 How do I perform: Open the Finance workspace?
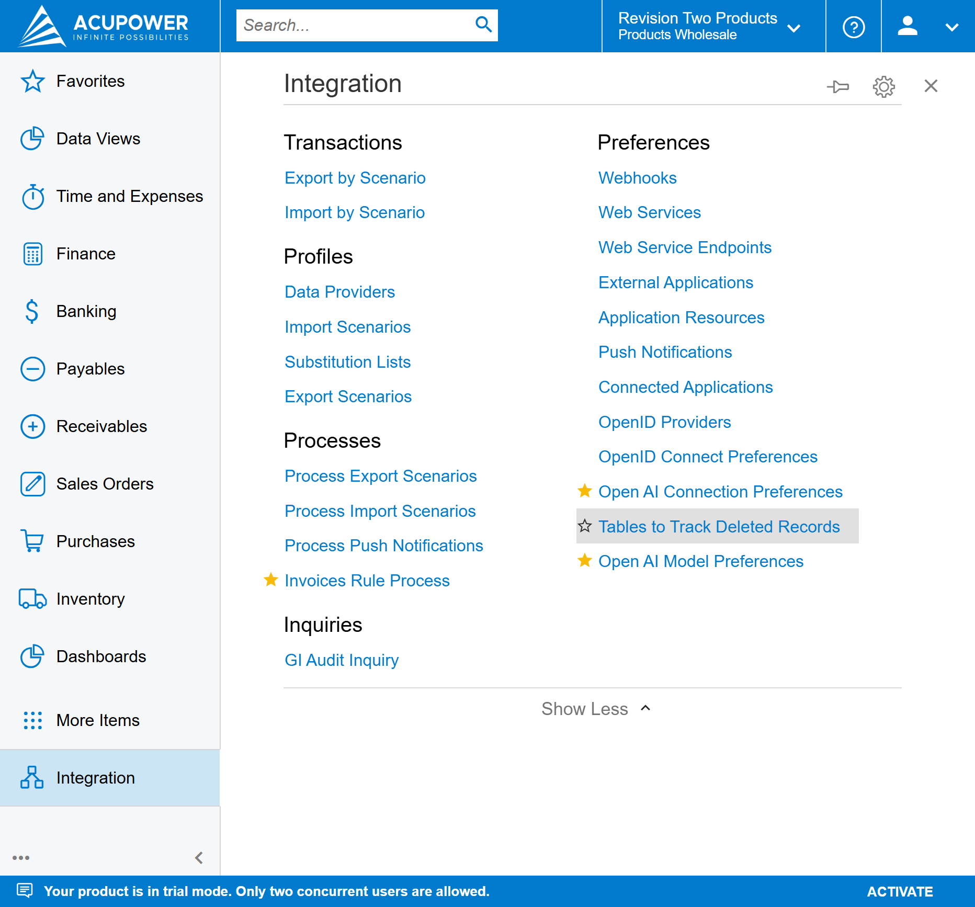pyautogui.click(x=110, y=254)
